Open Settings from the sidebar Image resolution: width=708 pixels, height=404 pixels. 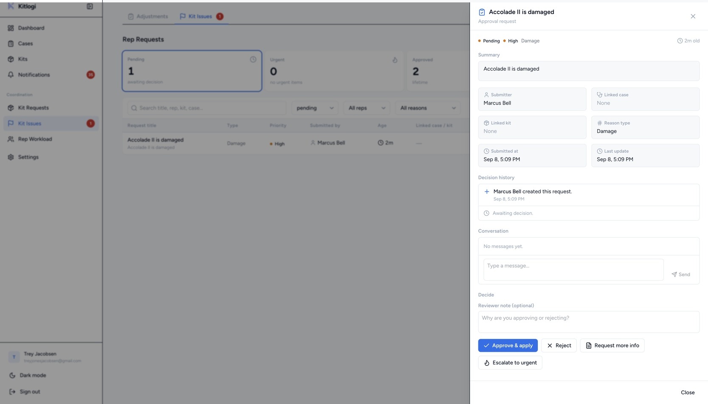pos(51,157)
